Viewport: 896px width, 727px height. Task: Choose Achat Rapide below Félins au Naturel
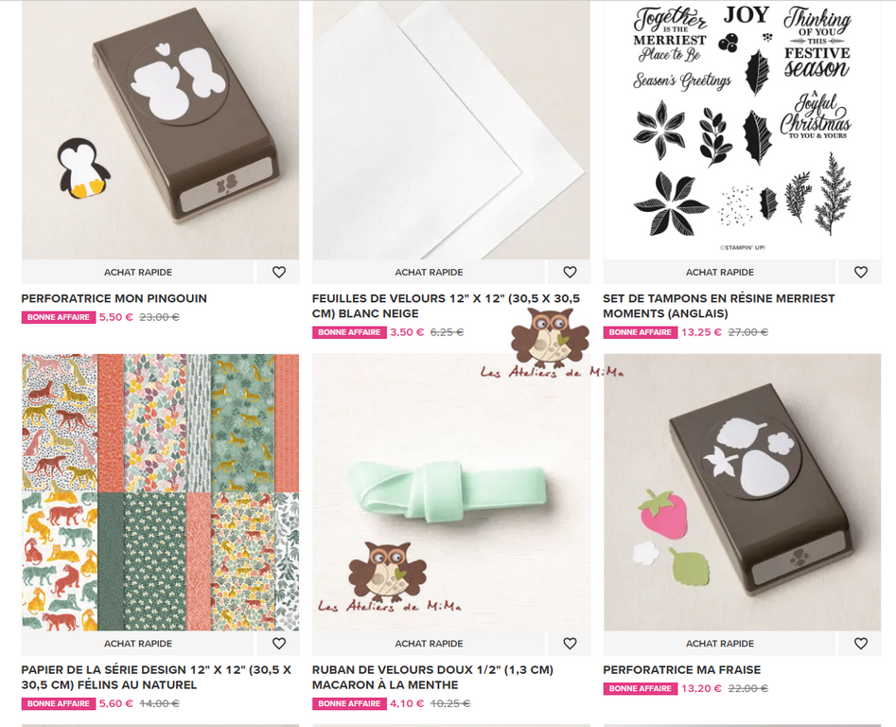pos(138,643)
